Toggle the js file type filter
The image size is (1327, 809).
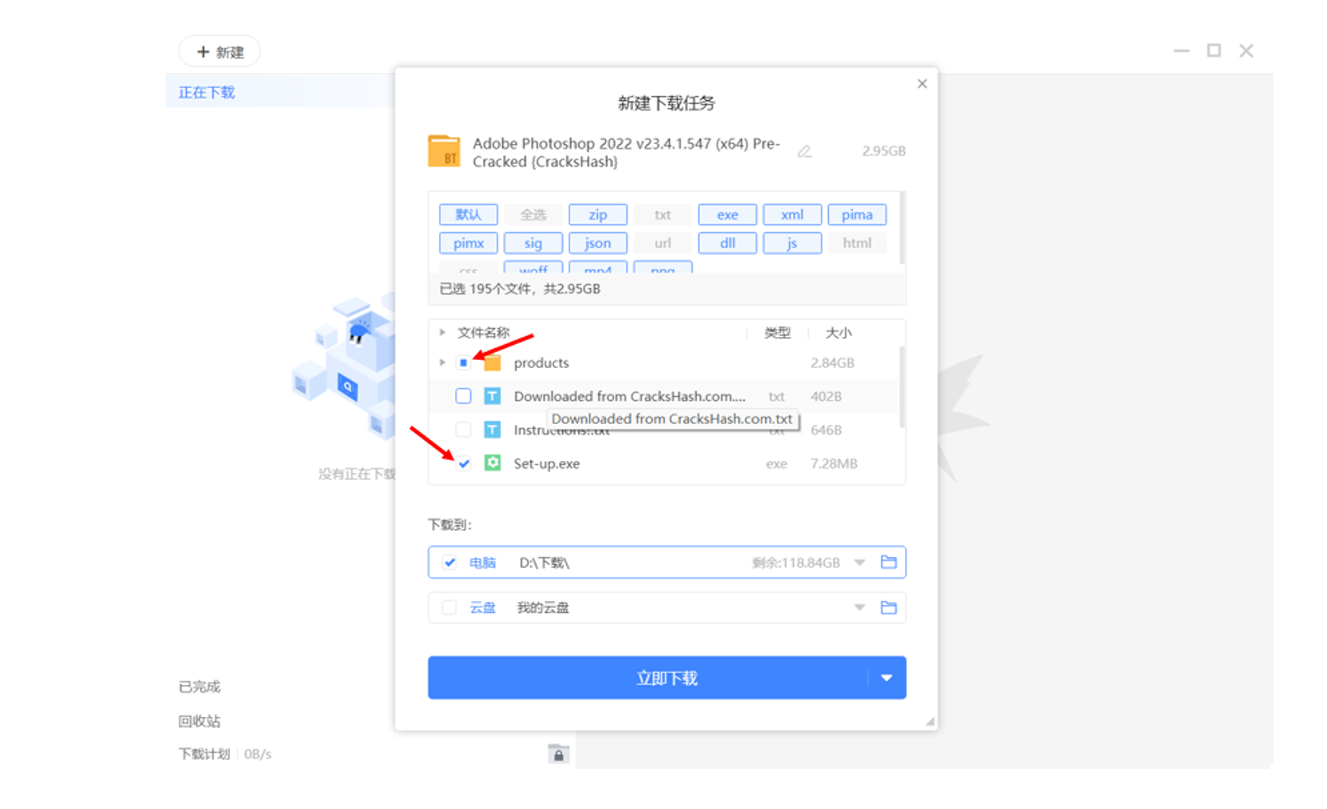[x=792, y=243]
